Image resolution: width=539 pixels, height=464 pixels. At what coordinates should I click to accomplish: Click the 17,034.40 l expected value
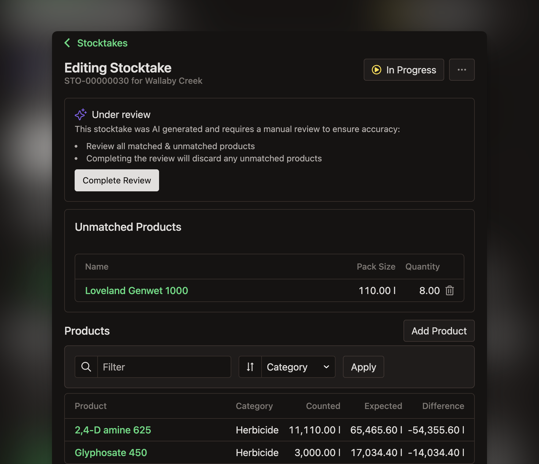376,452
